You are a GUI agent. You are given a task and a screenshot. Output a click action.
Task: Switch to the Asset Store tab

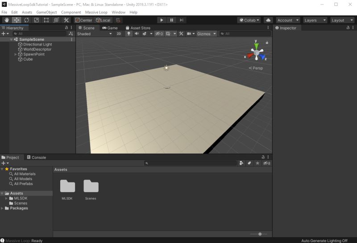pyautogui.click(x=138, y=28)
